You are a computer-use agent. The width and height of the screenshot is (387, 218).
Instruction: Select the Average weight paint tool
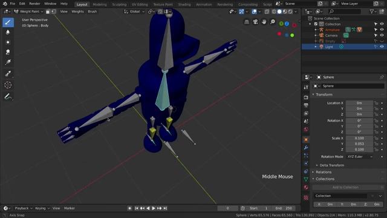(x=8, y=42)
